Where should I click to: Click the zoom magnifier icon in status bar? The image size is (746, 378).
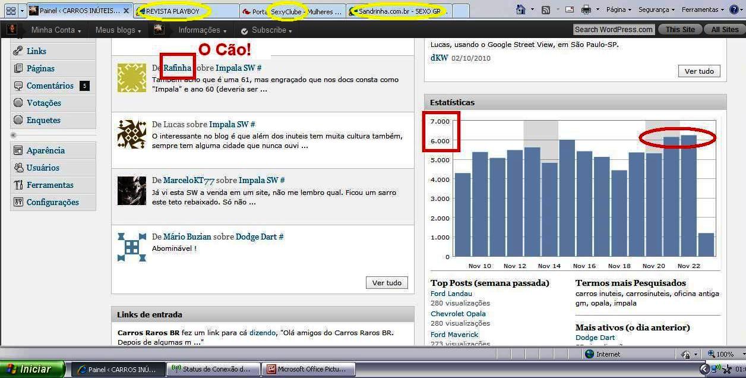tap(711, 354)
